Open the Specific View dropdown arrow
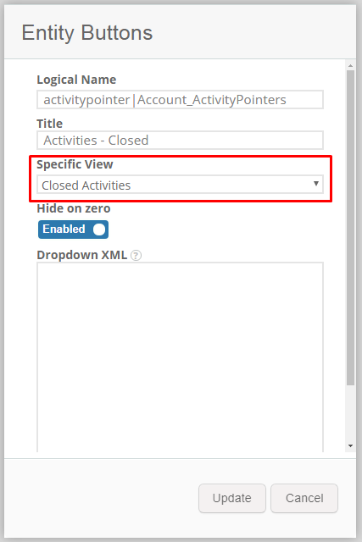 coord(316,184)
